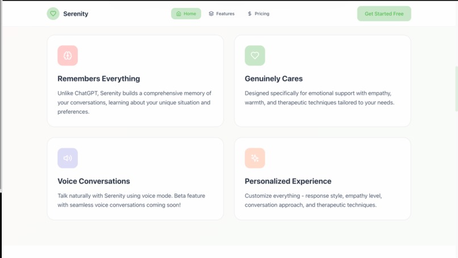The height and width of the screenshot is (258, 458).
Task: Open the Home nav tab
Action: click(186, 14)
